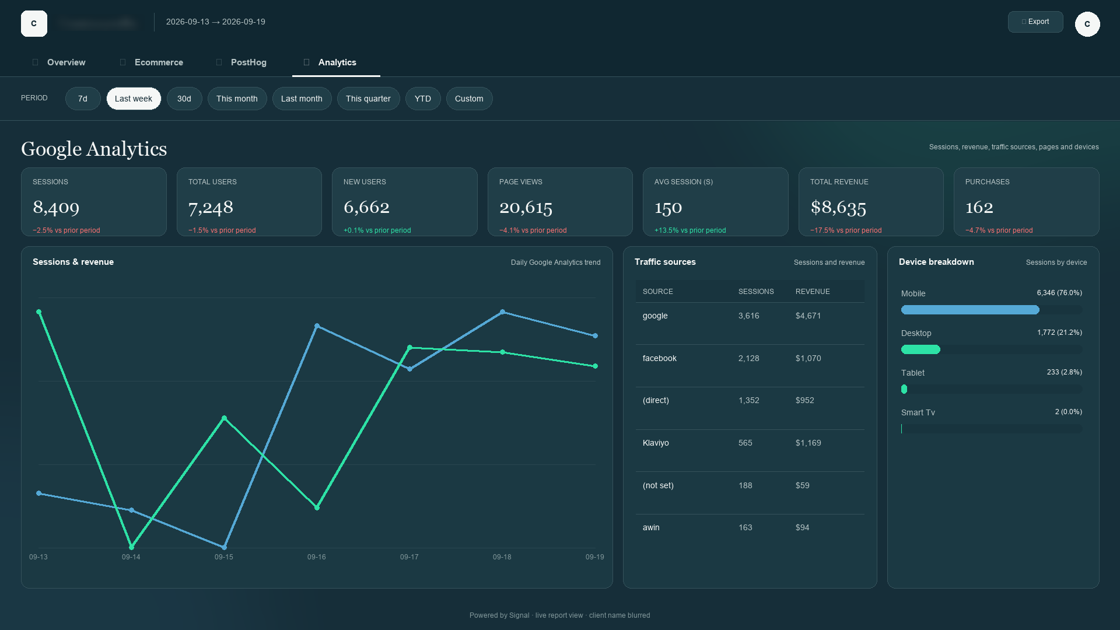The image size is (1120, 630).
Task: Switch period to YTD
Action: click(x=423, y=99)
